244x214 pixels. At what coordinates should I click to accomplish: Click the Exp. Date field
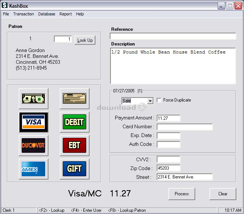[x=168, y=136]
